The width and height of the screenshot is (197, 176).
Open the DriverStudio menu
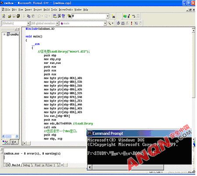pos(66,10)
